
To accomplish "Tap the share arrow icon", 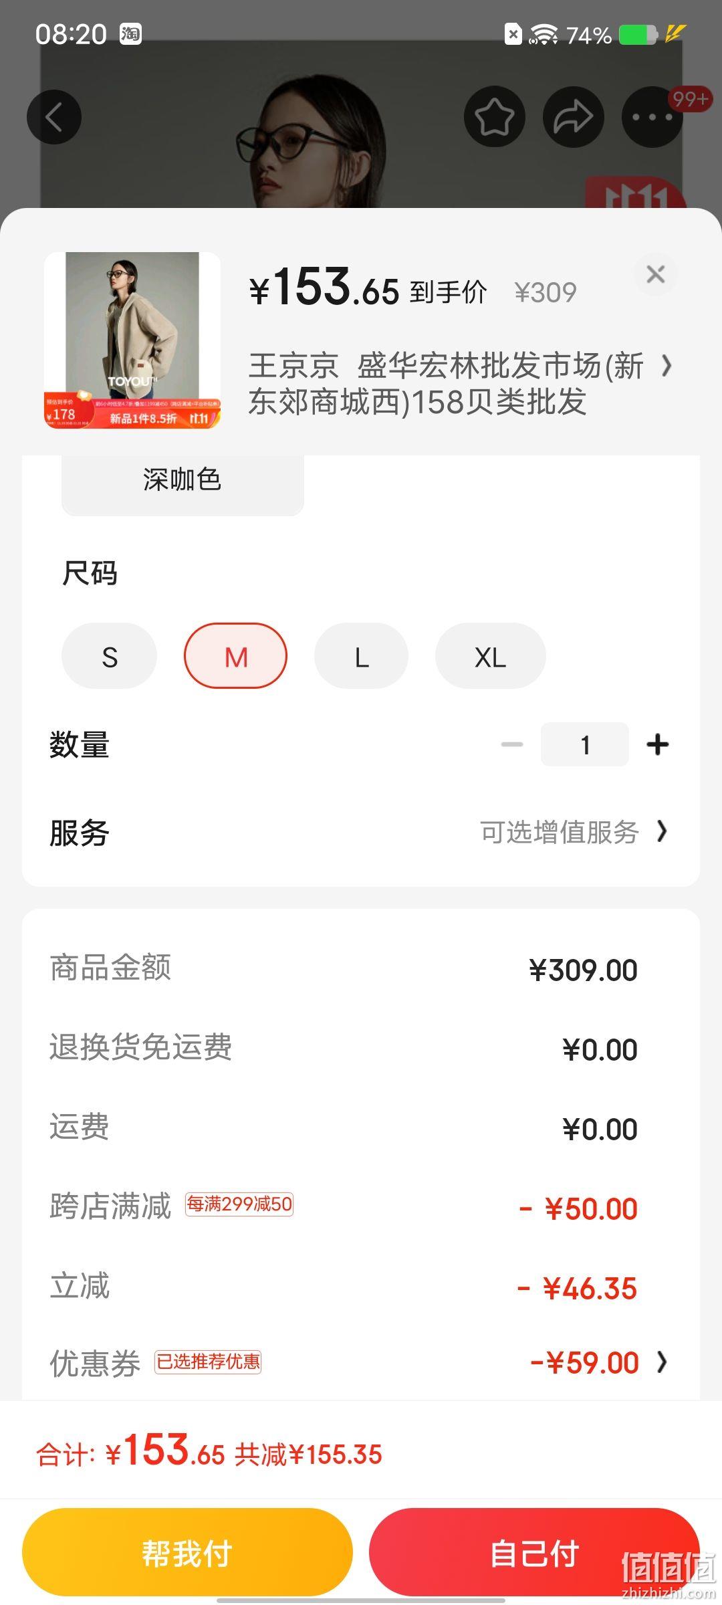I will click(574, 117).
